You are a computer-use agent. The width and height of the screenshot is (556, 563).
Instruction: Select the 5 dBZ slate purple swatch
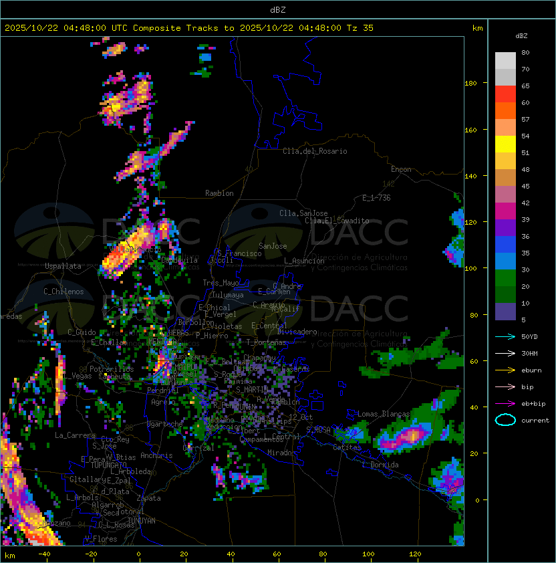[x=505, y=312]
